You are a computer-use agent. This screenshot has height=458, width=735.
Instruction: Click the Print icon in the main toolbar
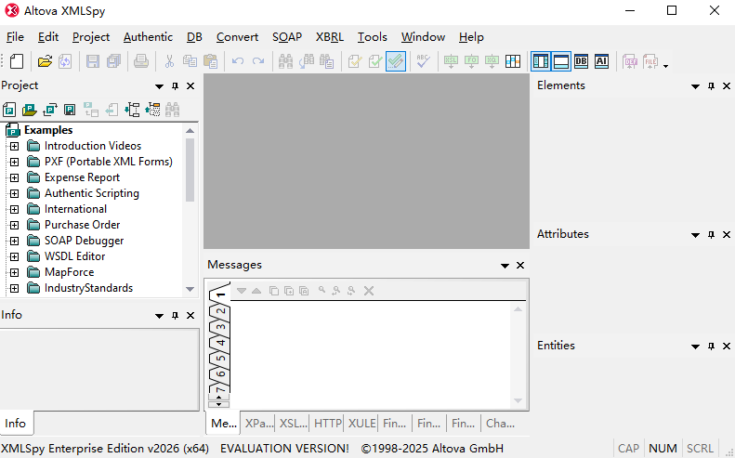[x=141, y=61]
